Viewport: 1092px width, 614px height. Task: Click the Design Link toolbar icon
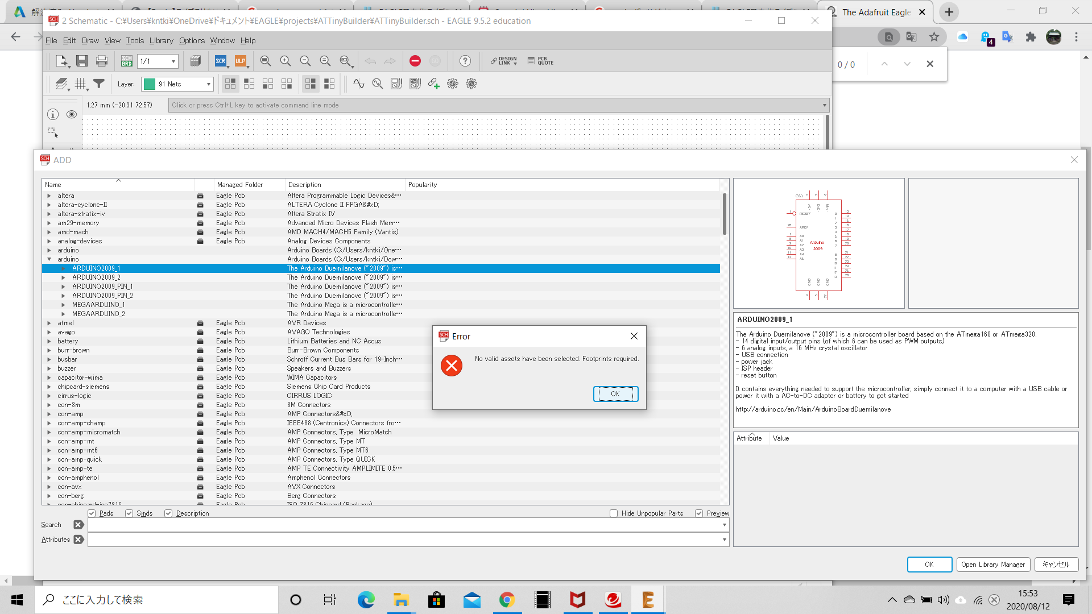point(504,61)
